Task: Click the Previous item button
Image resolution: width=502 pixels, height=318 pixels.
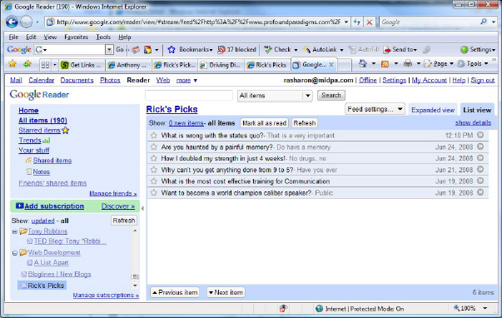Action: pyautogui.click(x=175, y=292)
